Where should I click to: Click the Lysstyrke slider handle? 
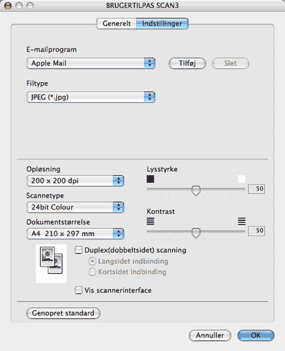click(x=196, y=190)
